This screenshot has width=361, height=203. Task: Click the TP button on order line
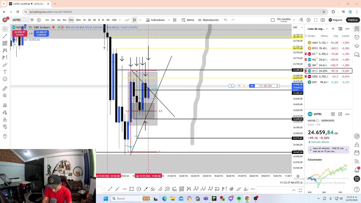coord(239,86)
